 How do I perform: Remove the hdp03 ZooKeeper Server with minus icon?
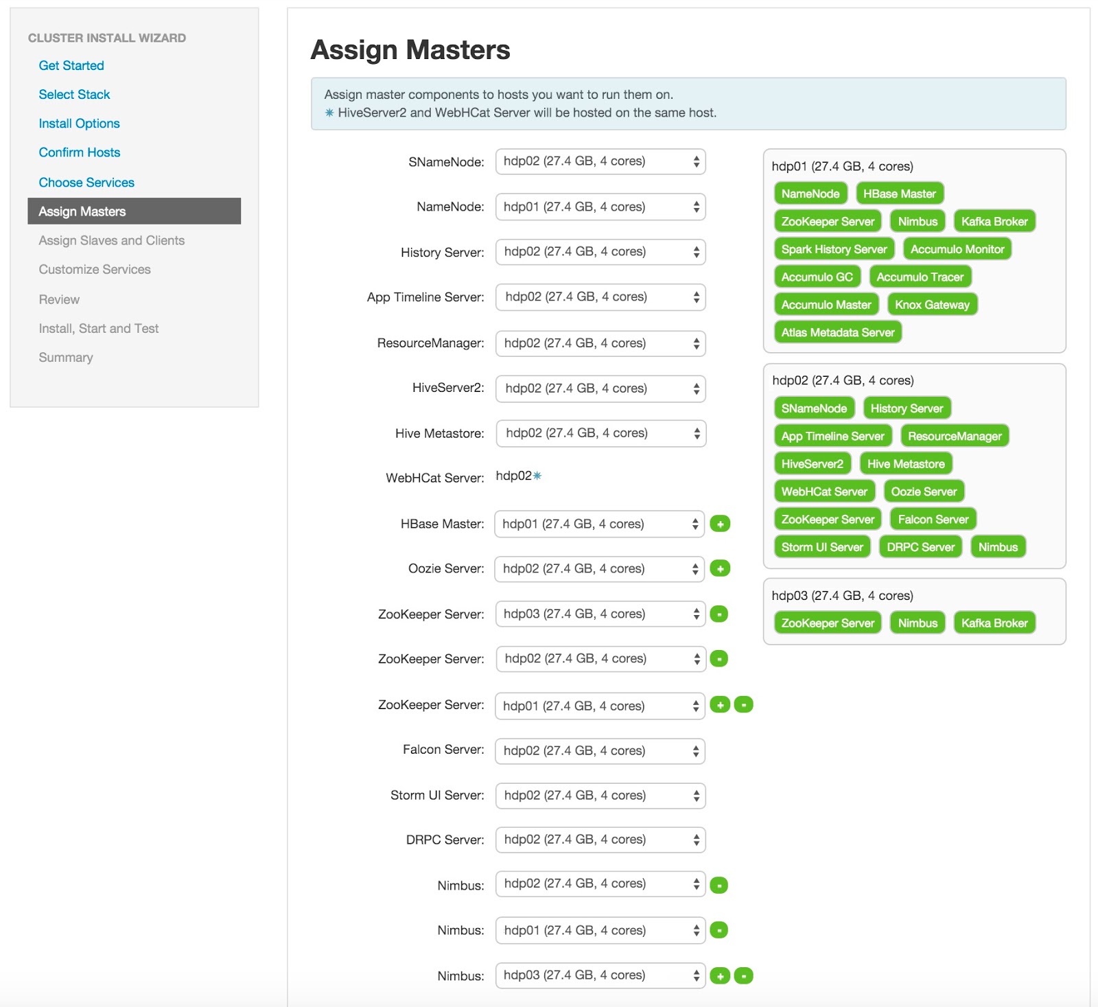[x=719, y=614]
